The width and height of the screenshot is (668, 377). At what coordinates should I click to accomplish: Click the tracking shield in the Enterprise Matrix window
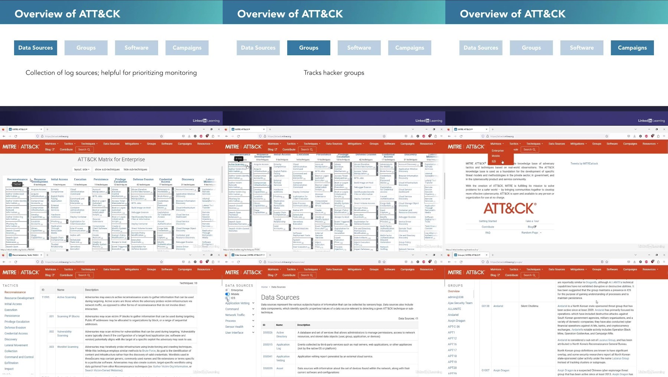(37, 136)
